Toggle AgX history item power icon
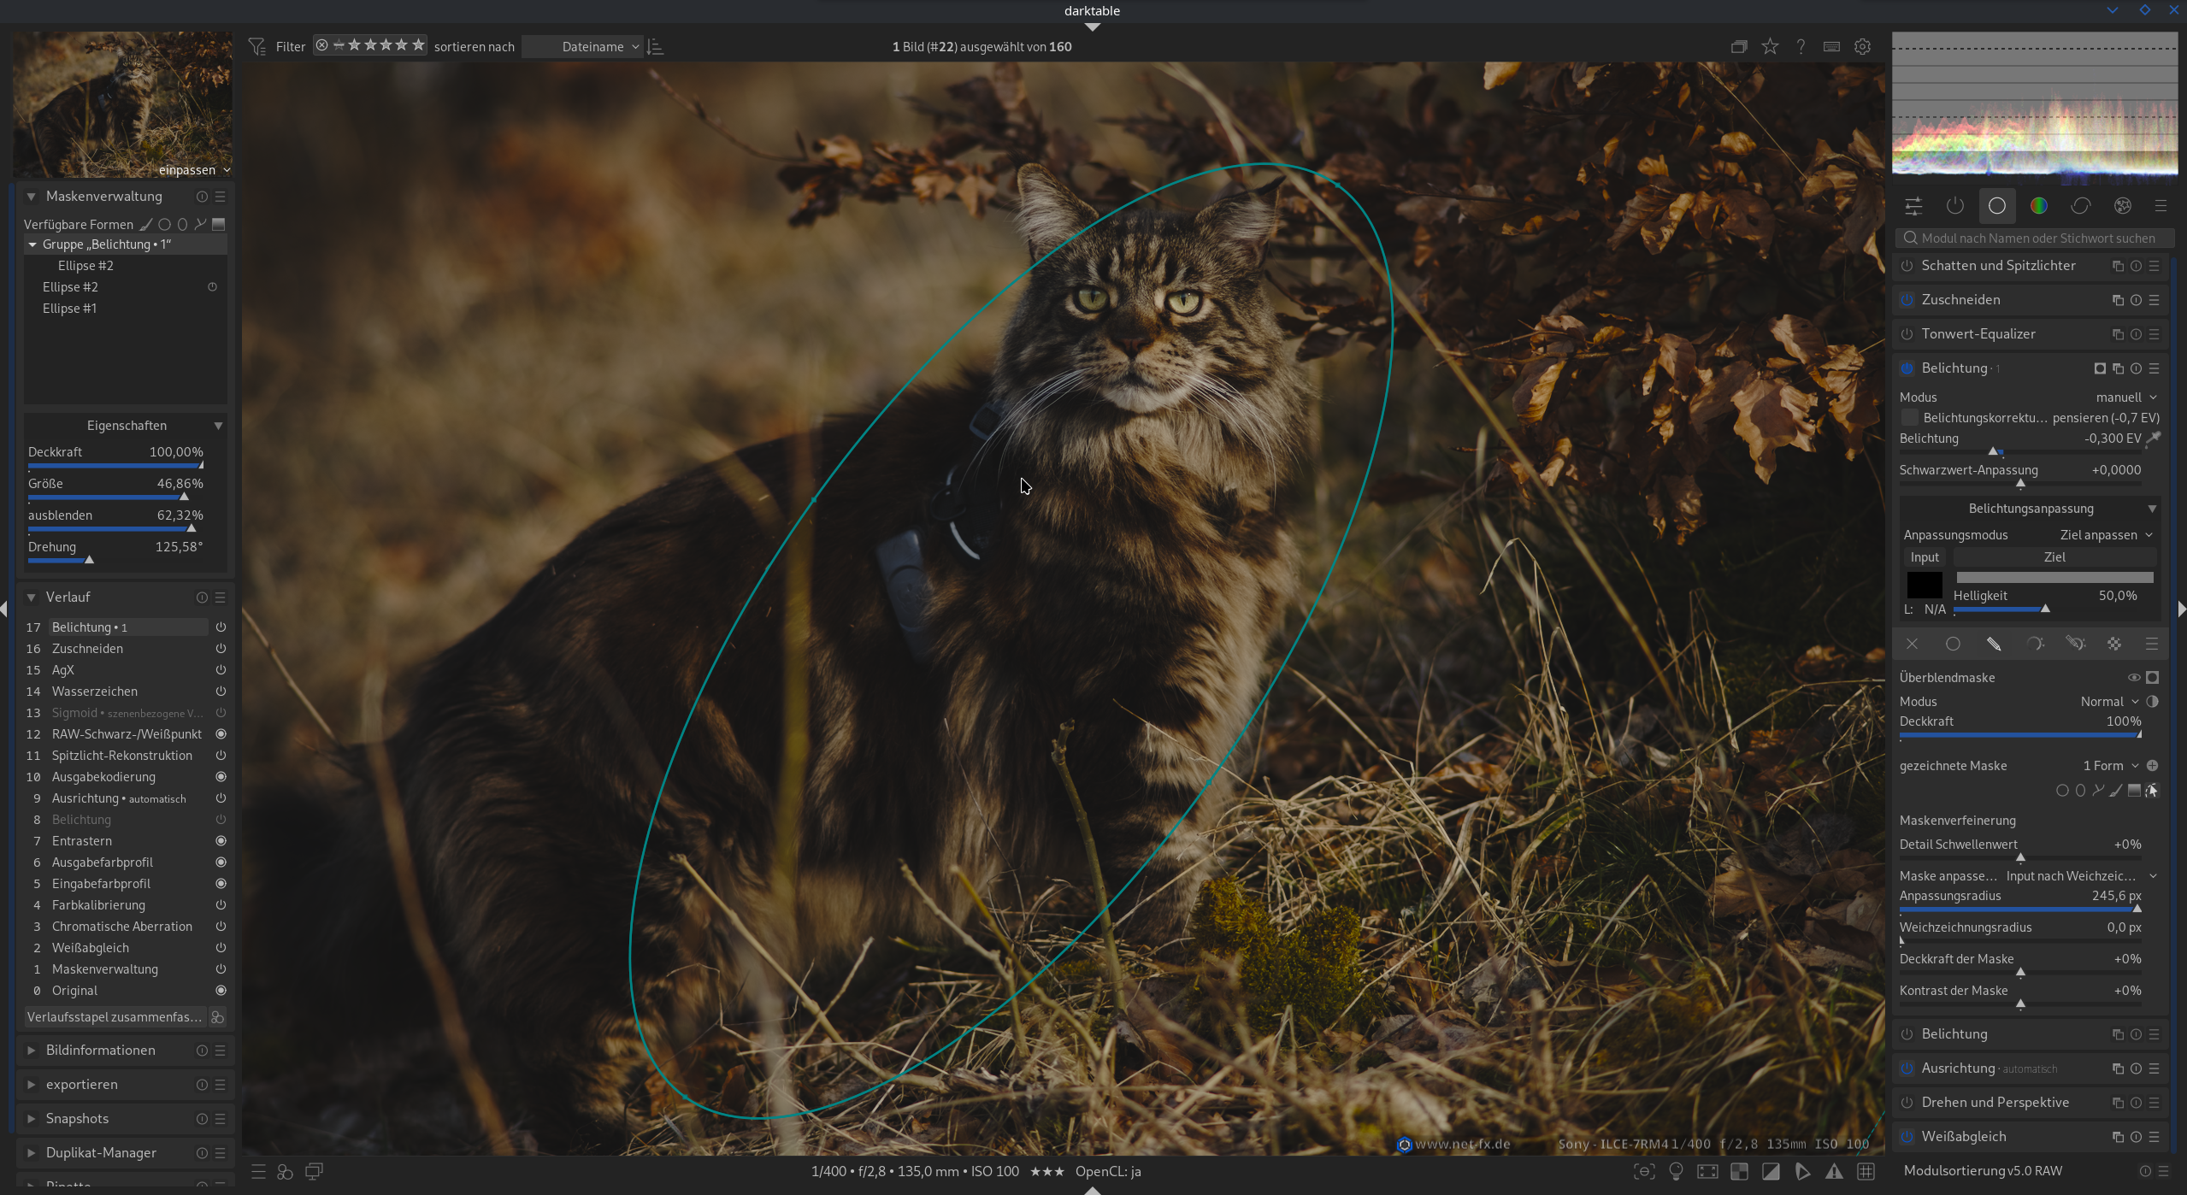 (221, 669)
